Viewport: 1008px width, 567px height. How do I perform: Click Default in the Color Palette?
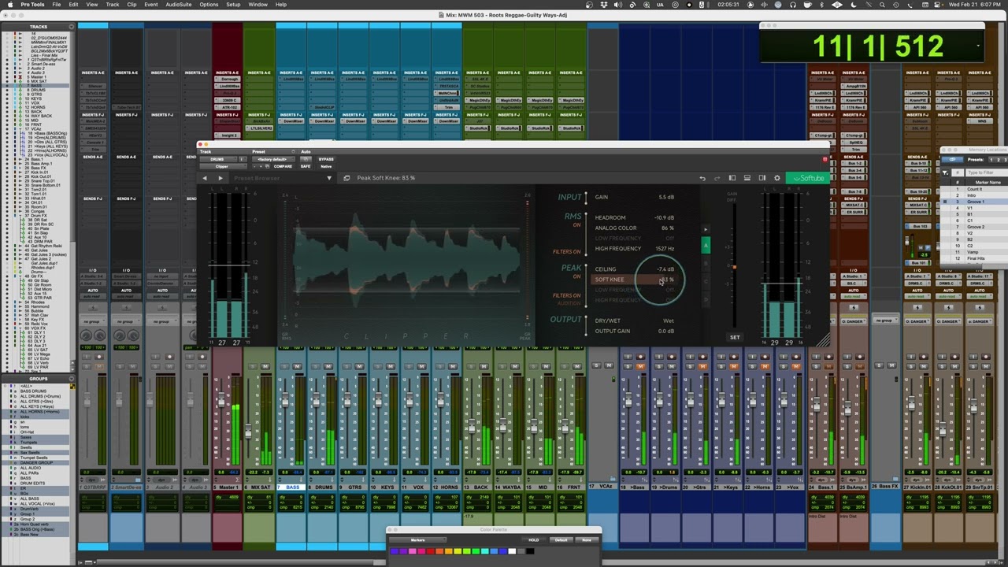[x=561, y=540]
